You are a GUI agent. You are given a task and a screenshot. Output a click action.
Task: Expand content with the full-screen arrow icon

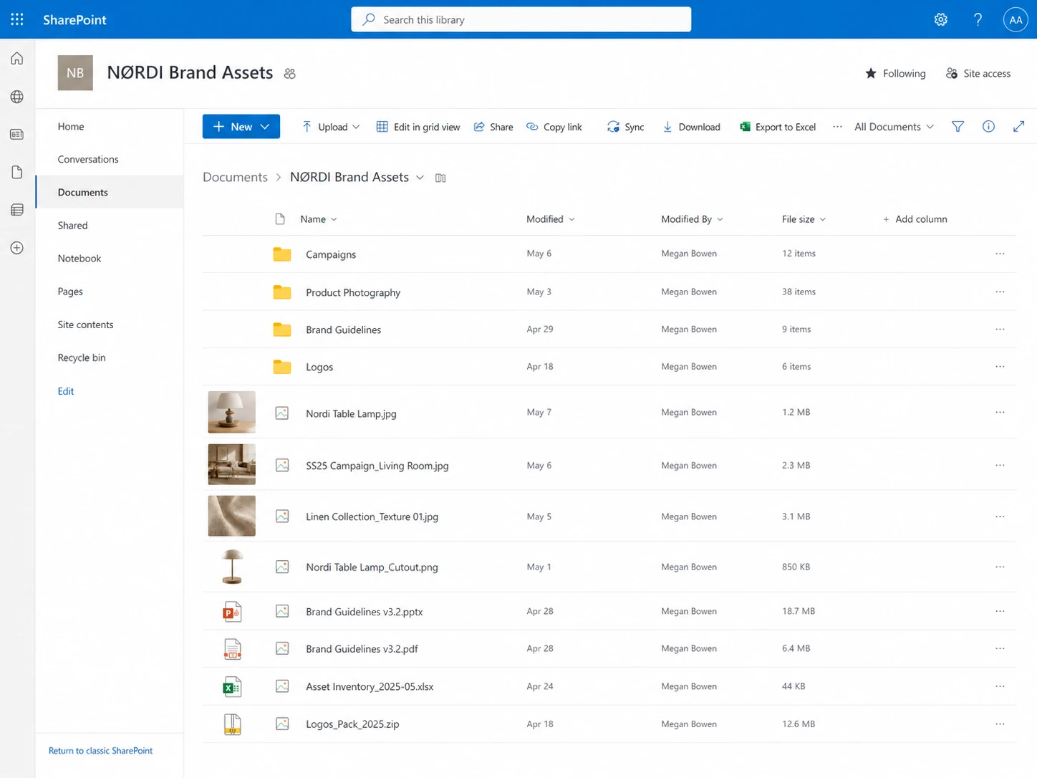click(x=1018, y=127)
